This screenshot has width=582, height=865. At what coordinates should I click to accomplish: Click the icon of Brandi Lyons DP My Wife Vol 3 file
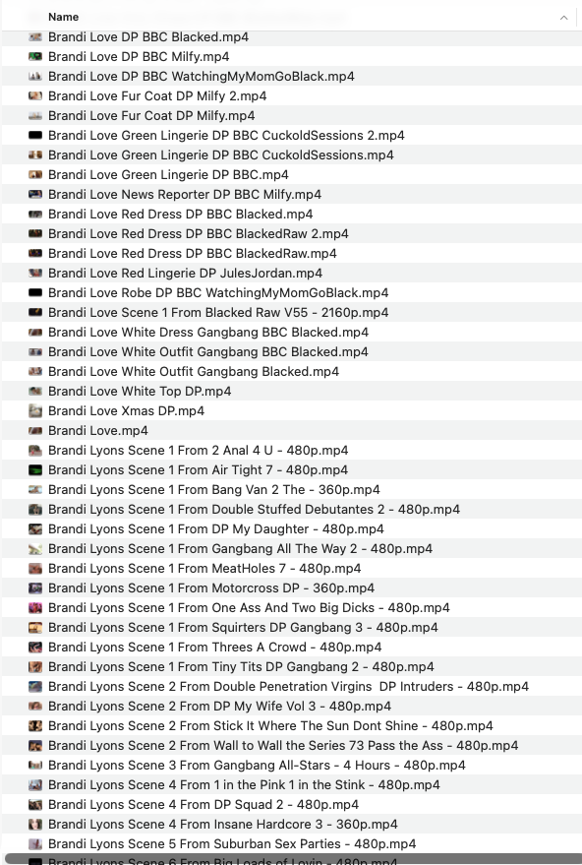[x=35, y=707]
